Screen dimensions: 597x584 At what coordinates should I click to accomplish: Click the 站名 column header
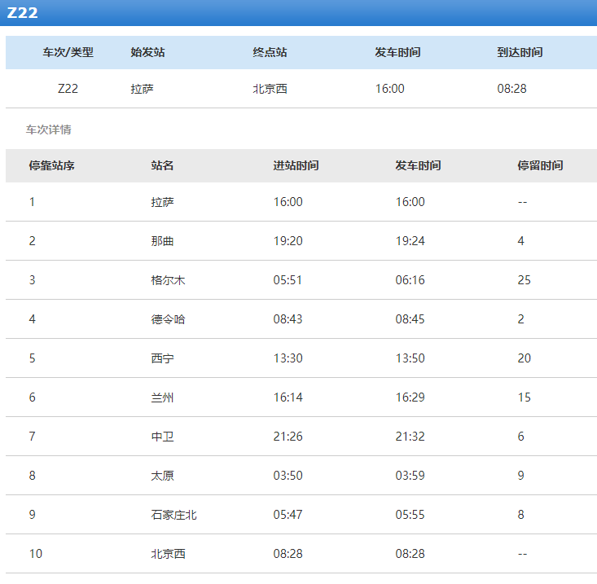point(162,165)
